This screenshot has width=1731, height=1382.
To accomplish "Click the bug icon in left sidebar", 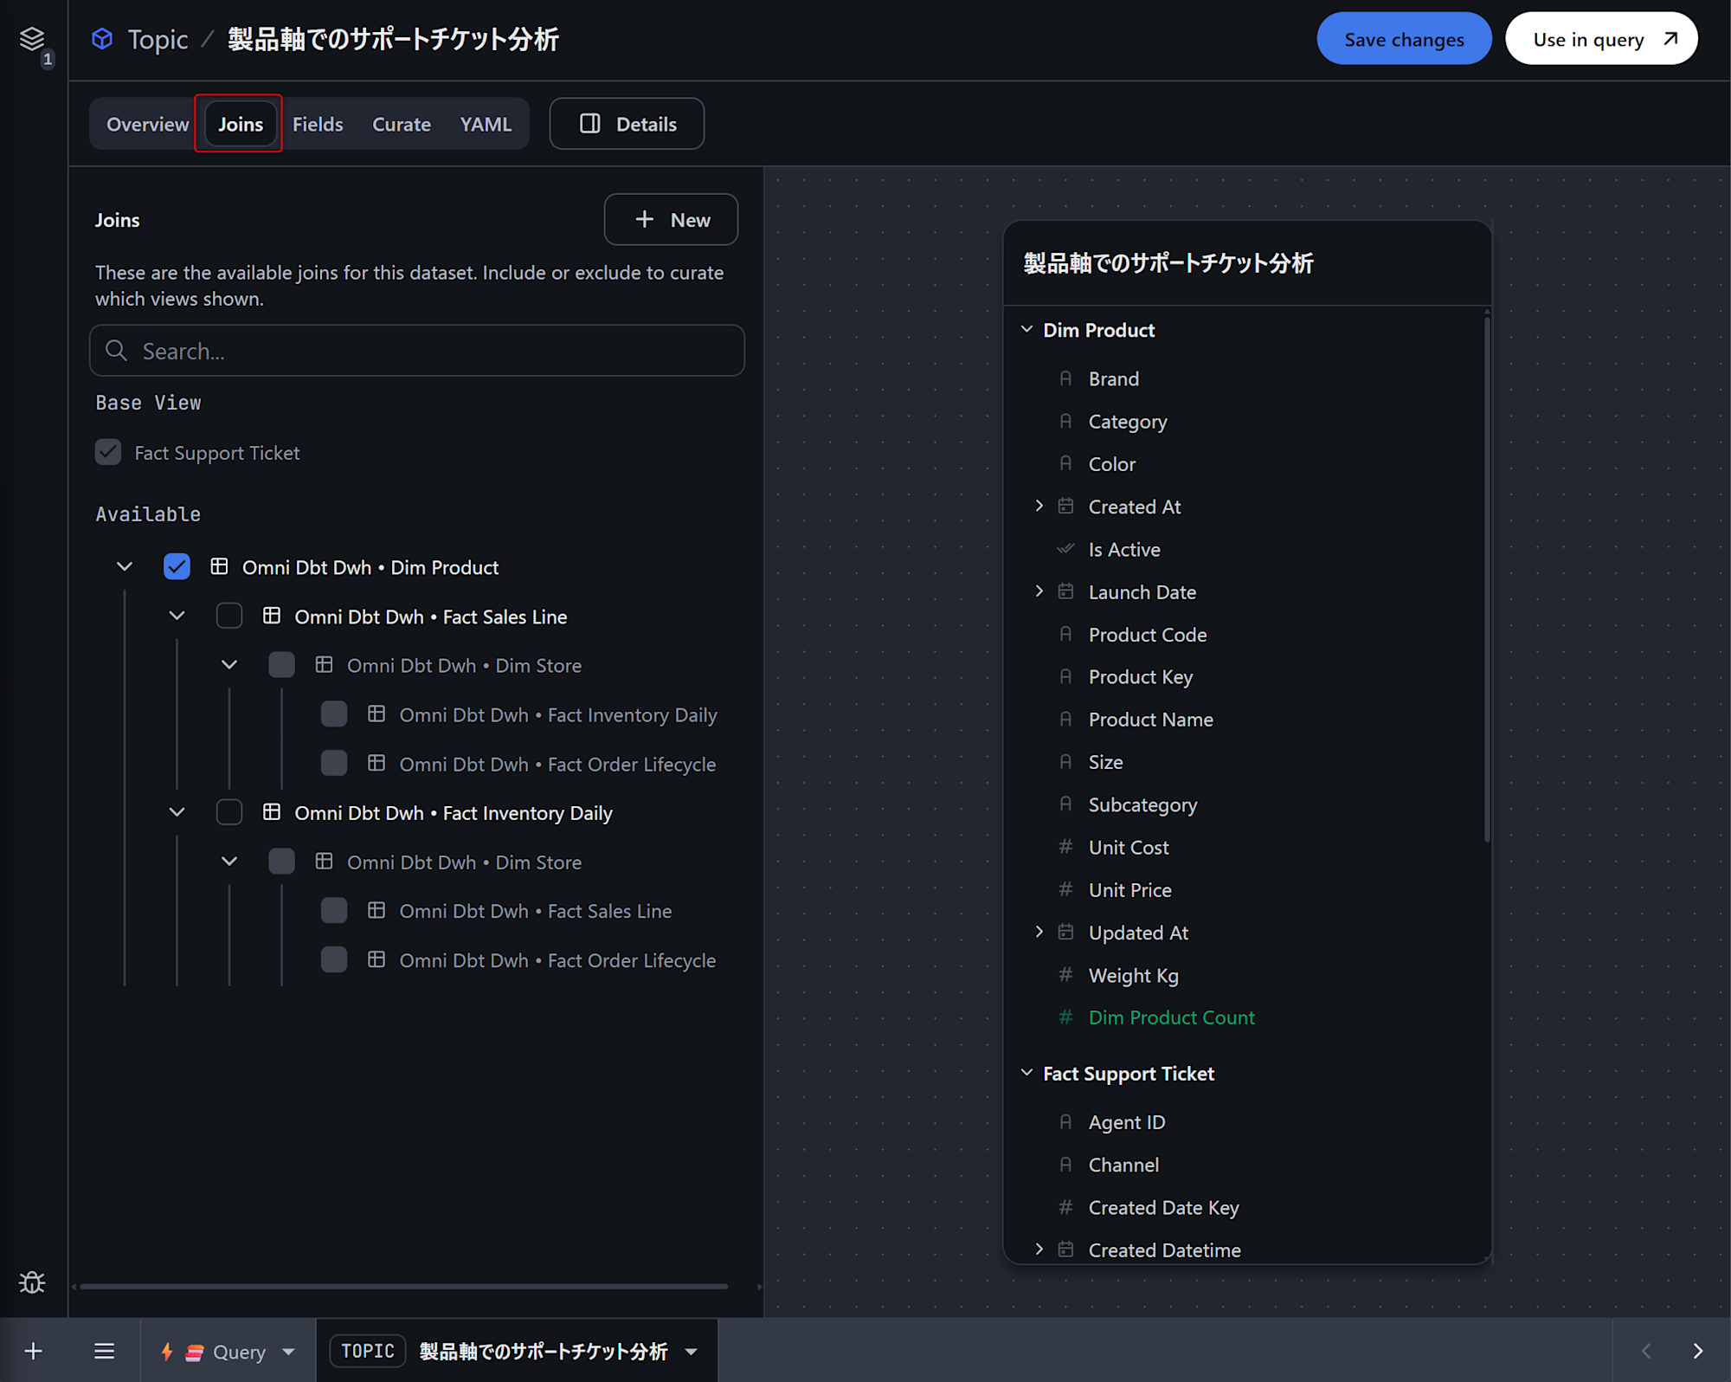I will (32, 1282).
